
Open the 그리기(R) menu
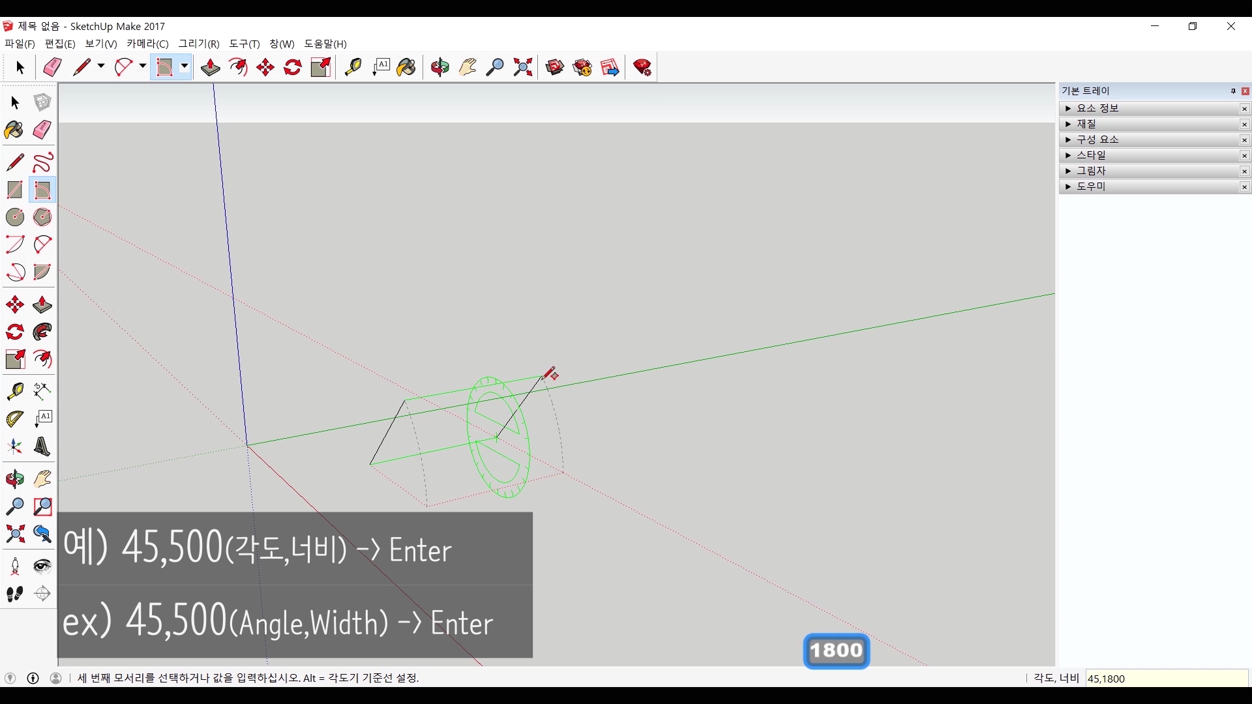199,44
